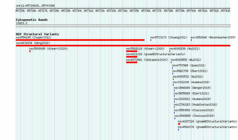Click the 45740k ruler tick label
238x140 pixels.
pyautogui.click(x=191, y=11)
